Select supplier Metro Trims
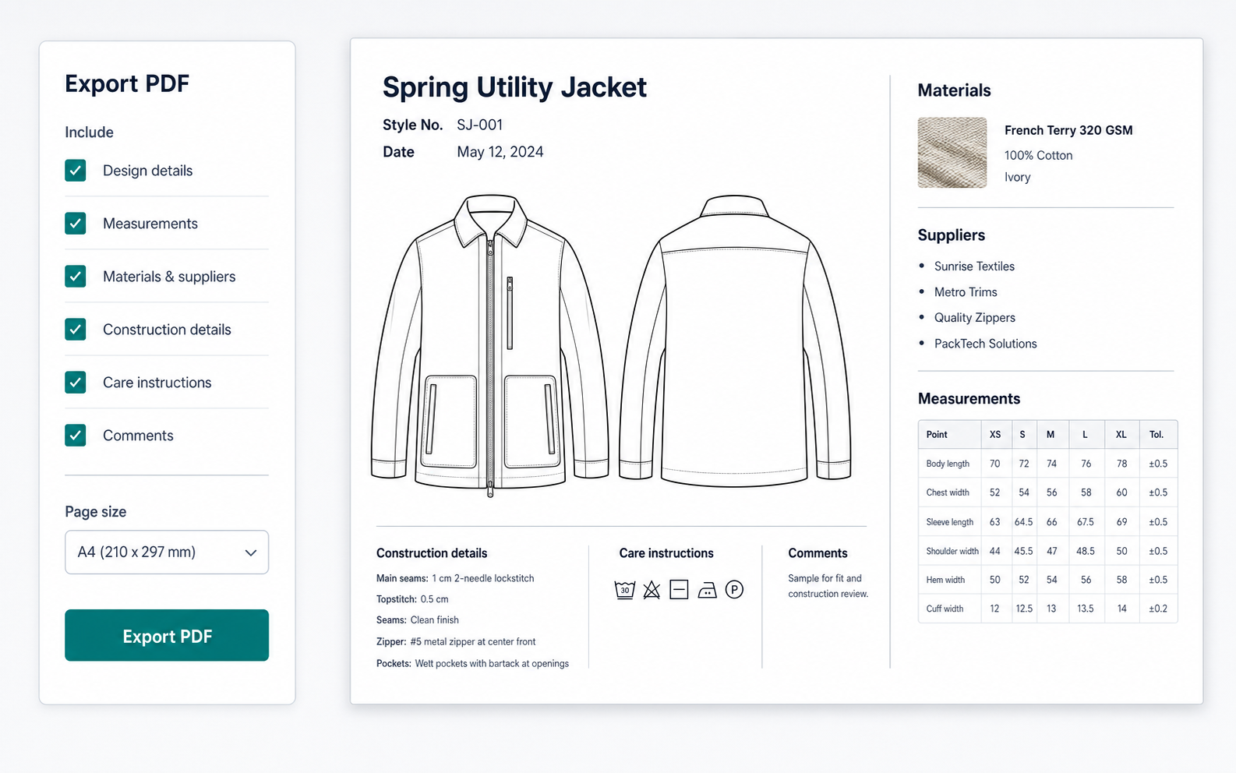The height and width of the screenshot is (773, 1236). click(966, 292)
